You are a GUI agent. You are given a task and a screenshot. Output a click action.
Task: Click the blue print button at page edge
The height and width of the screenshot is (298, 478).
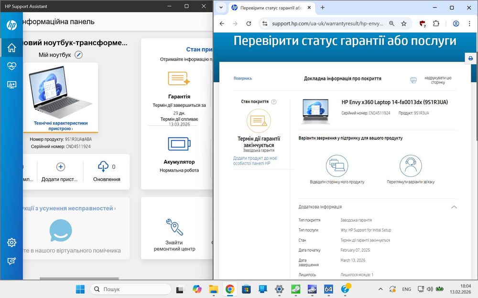471,58
